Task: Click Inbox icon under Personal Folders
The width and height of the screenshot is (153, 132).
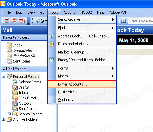Action: (x=15, y=93)
